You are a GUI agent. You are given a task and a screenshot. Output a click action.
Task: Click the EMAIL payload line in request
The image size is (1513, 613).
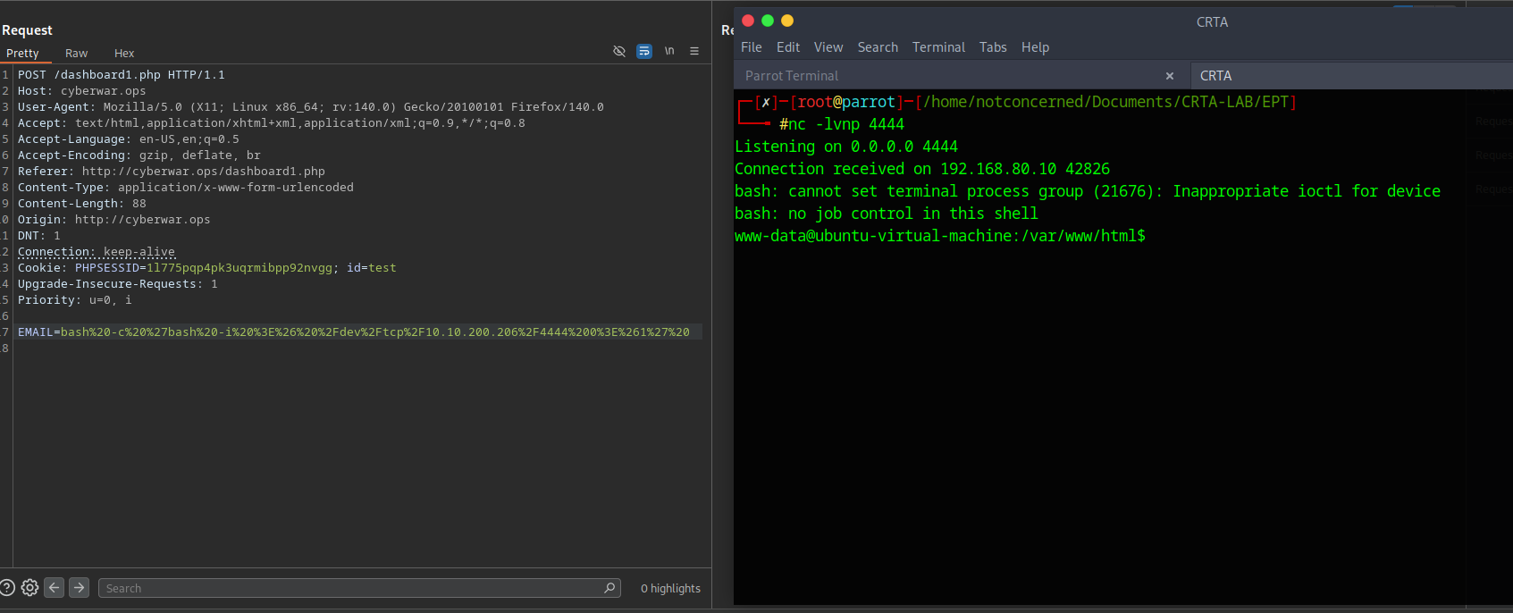(x=354, y=332)
